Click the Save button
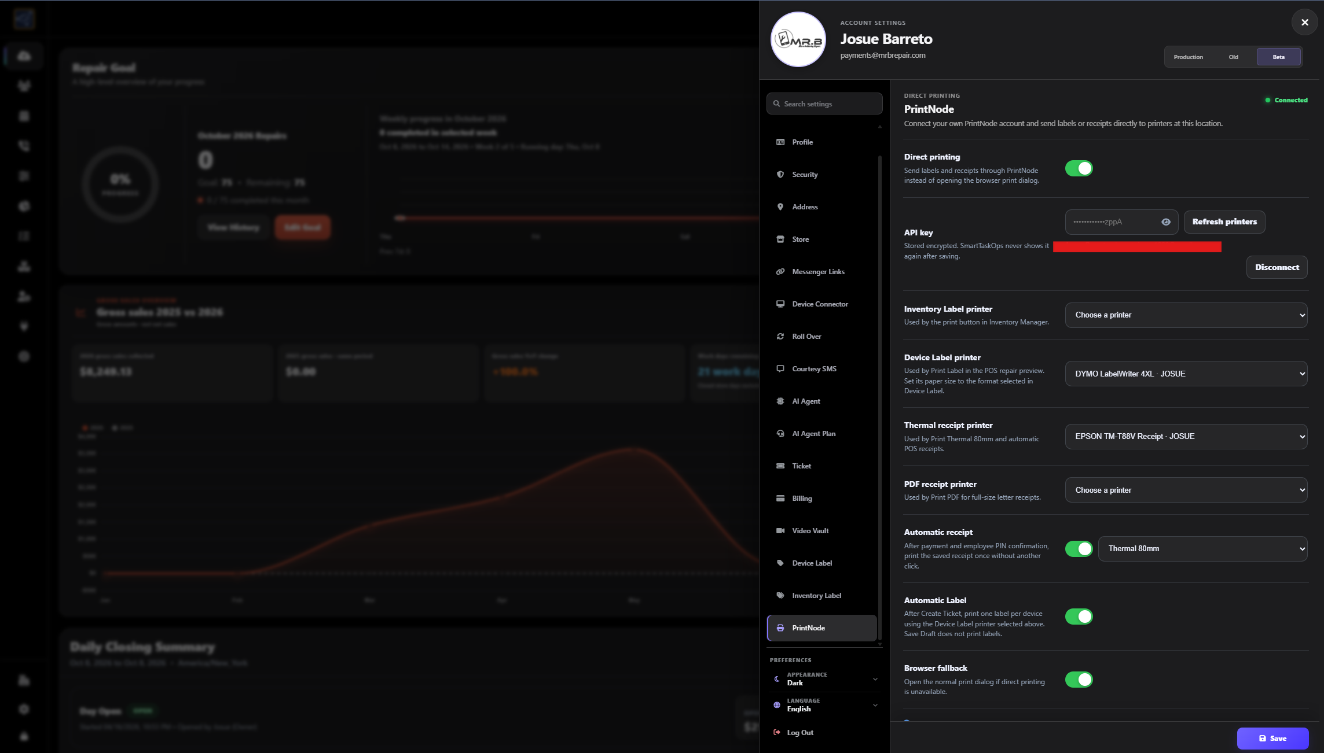Screen dimensions: 1324x753 point(1273,739)
